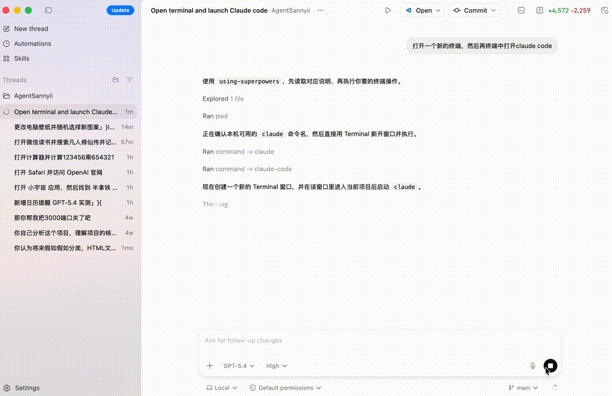
Task: Start a New thread
Action: 30,28
